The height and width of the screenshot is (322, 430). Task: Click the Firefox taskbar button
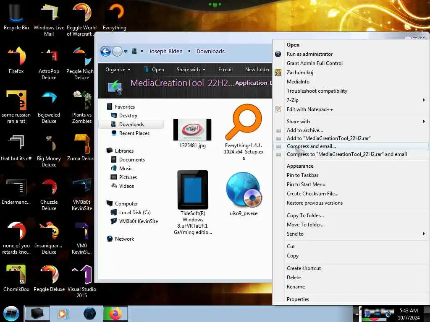115,314
